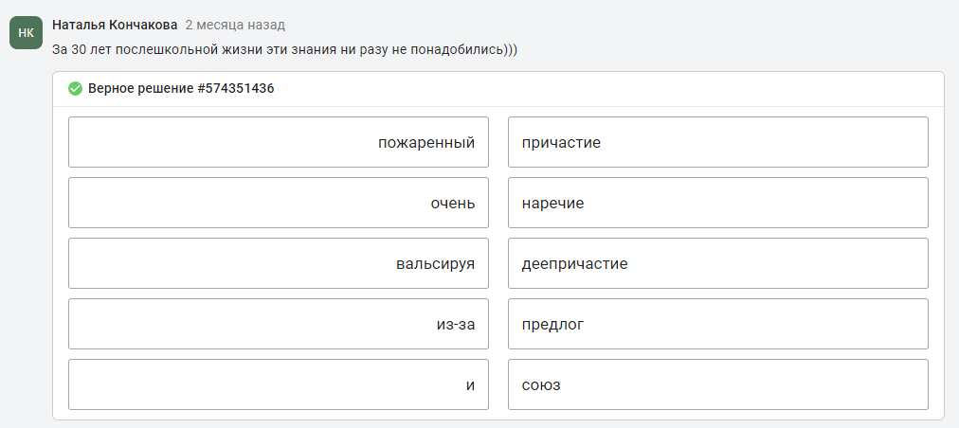Click the word 'союз' label text
Viewport: 959px width, 428px height.
[541, 385]
